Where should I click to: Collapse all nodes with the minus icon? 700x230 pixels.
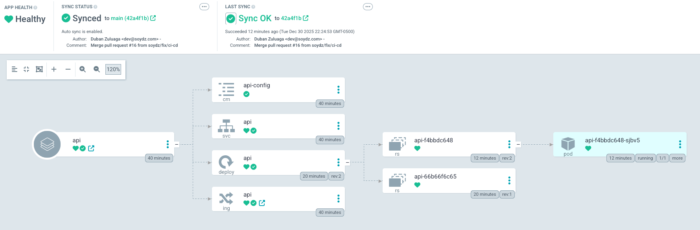[68, 69]
